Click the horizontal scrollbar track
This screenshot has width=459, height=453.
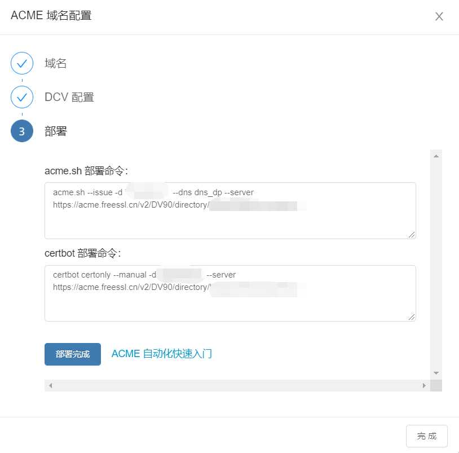(x=237, y=385)
